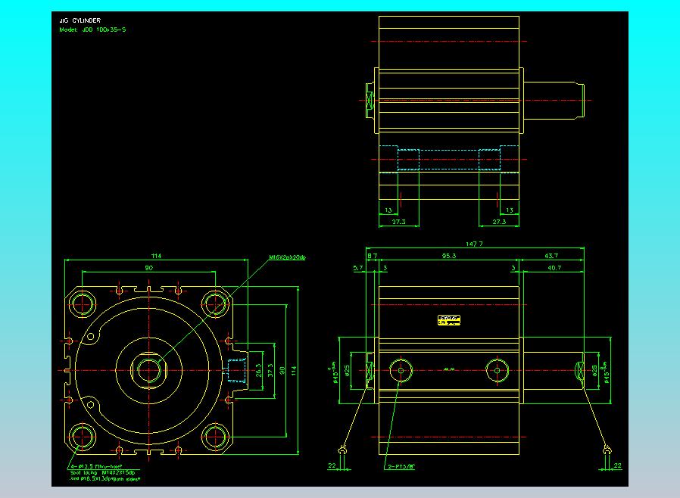This screenshot has height=498, width=680.
Task: Click the 43.7 rod length dimension
Action: [x=552, y=257]
